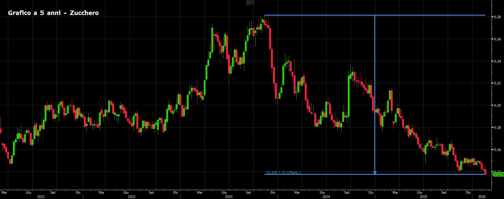This screenshot has height=199, width=504.
Task: Click the 0.24 price axis label
Action: [497, 61]
